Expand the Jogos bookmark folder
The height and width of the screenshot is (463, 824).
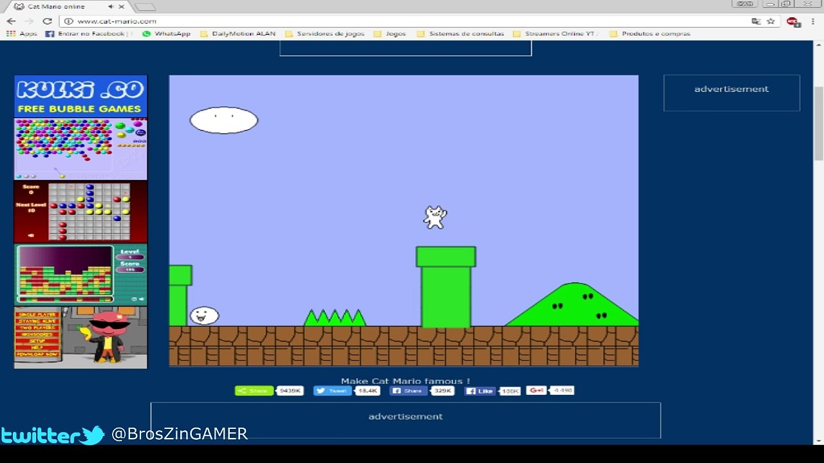(389, 33)
